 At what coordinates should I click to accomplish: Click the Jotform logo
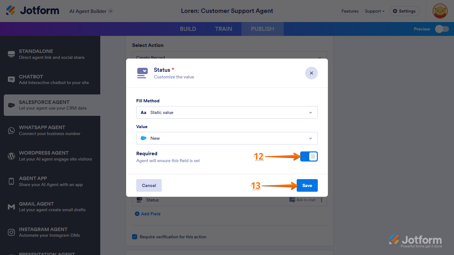32,10
